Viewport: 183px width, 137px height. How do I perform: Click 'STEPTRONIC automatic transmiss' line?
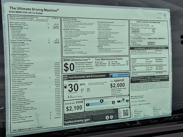click(24, 77)
